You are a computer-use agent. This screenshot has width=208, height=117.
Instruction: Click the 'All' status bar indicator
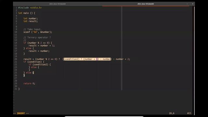pos(189,113)
